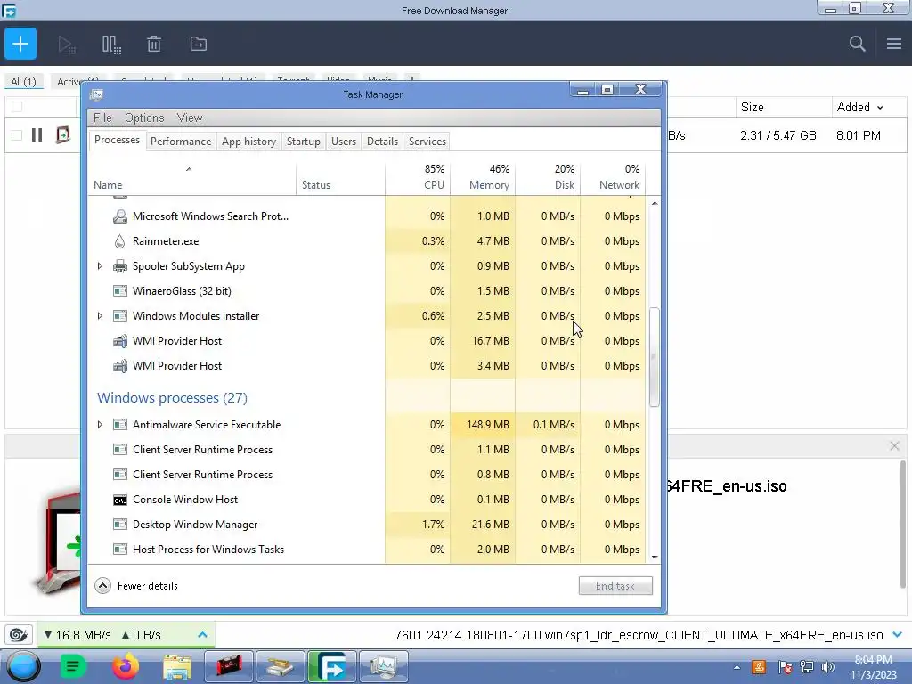Toggle select-all checkbox in download list header
This screenshot has height=684, width=912.
pos(17,107)
